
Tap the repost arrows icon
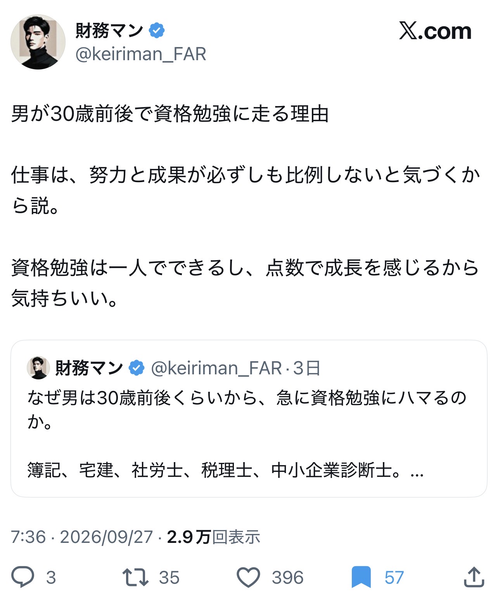click(135, 577)
